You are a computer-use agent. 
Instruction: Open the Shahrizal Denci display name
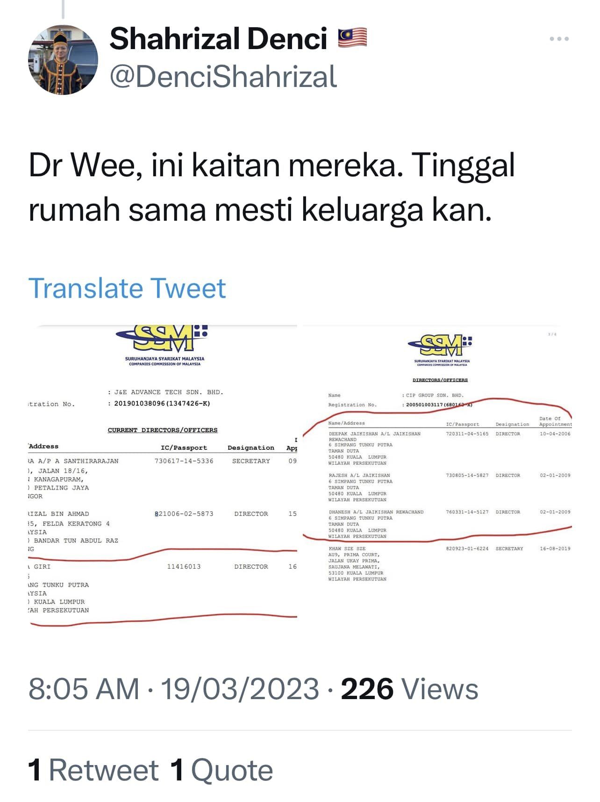click(x=218, y=38)
